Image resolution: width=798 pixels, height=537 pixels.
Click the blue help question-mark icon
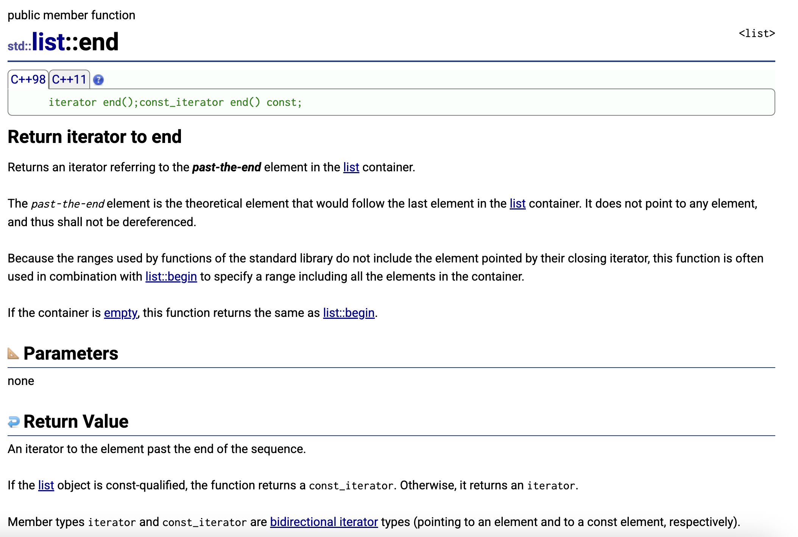coord(98,80)
